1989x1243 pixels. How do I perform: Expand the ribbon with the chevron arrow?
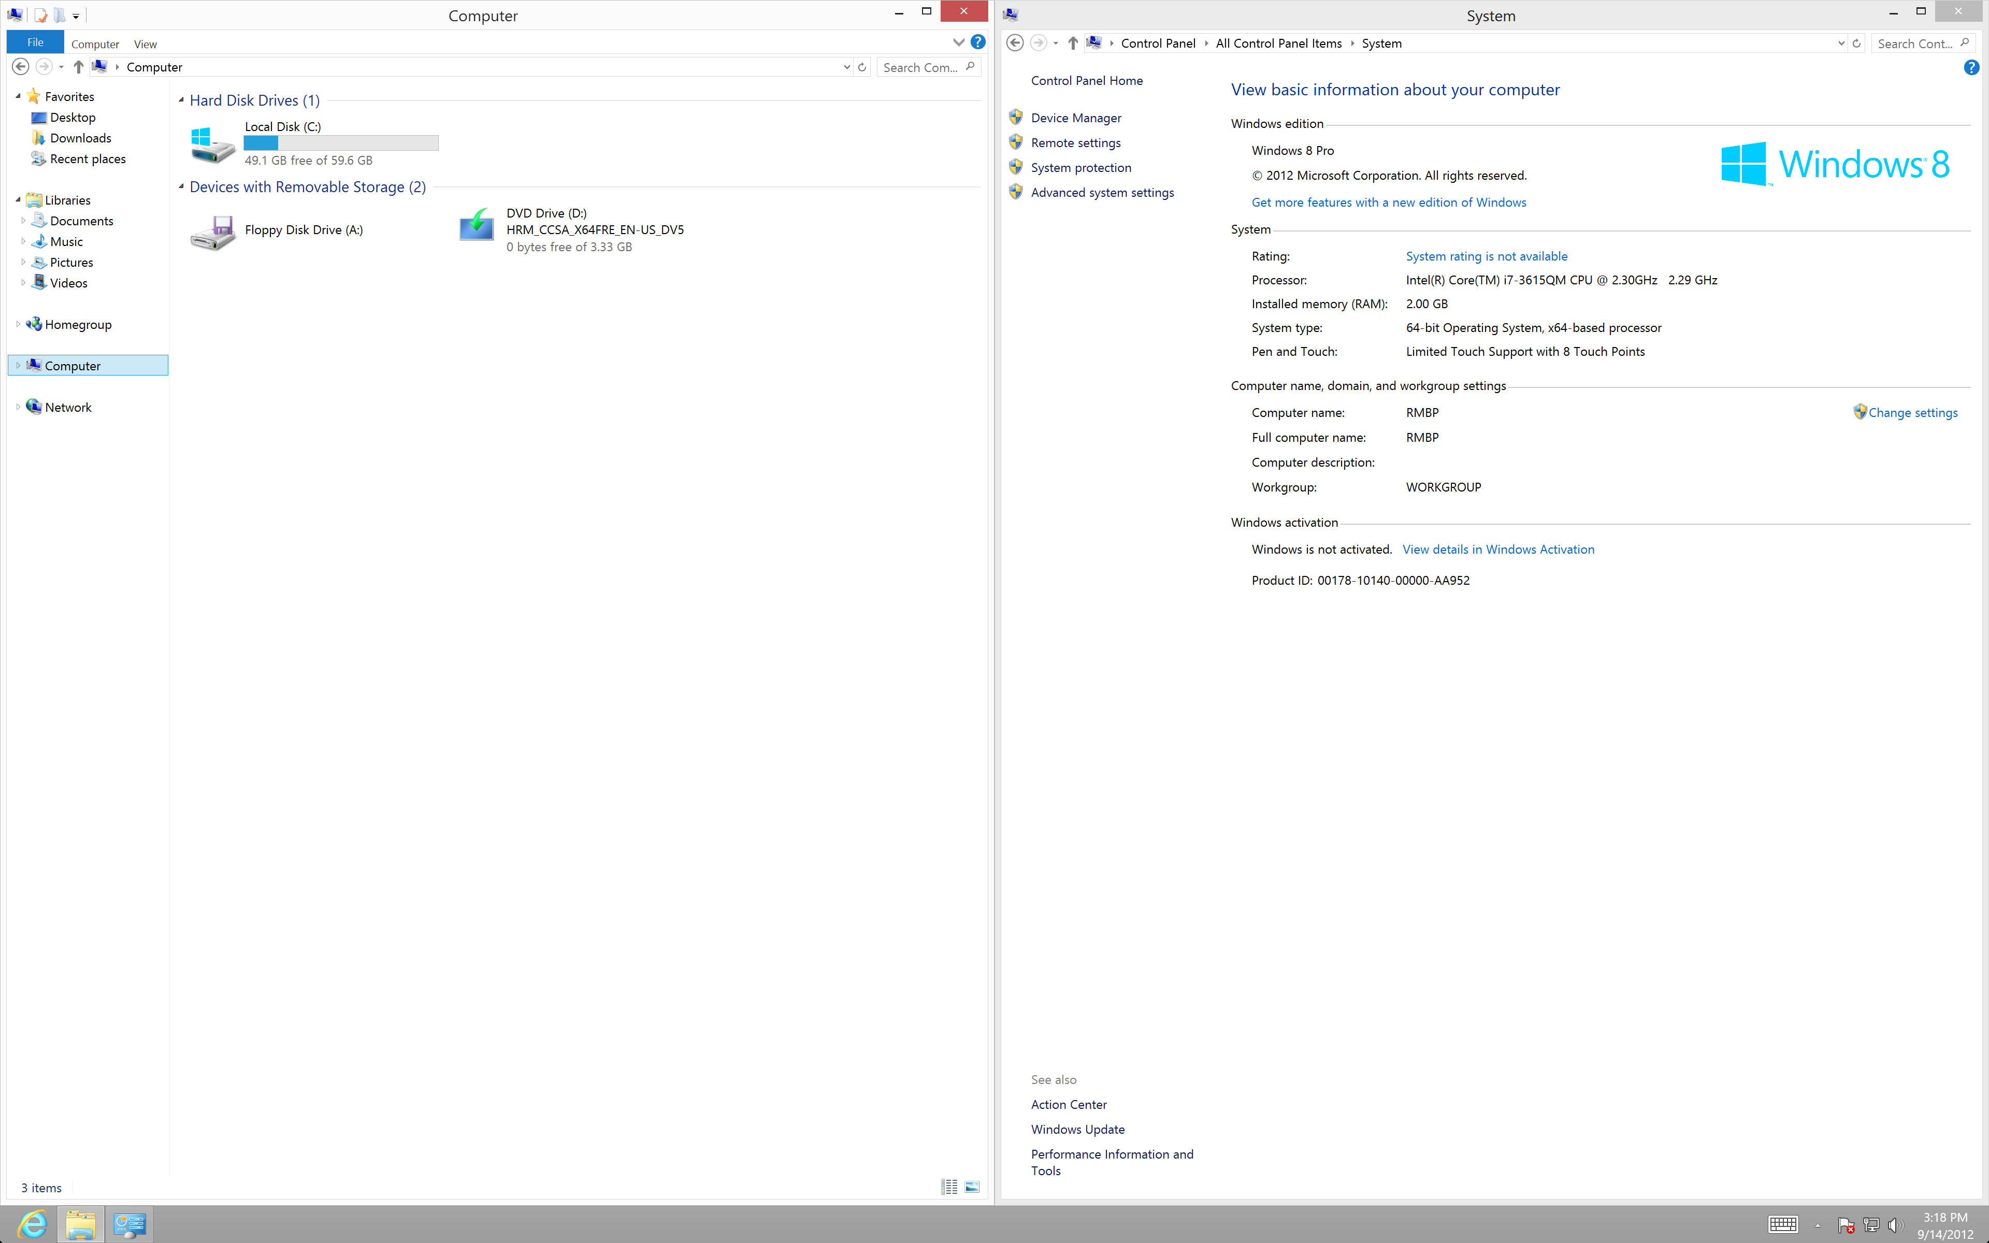point(958,42)
